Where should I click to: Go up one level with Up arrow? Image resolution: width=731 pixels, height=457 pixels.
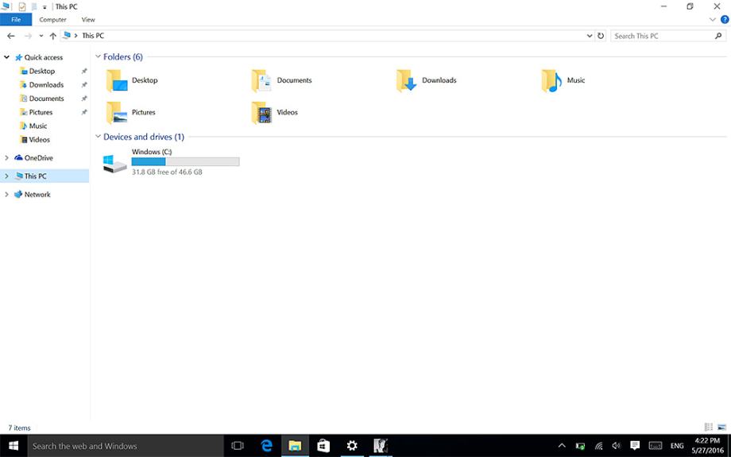(x=52, y=36)
